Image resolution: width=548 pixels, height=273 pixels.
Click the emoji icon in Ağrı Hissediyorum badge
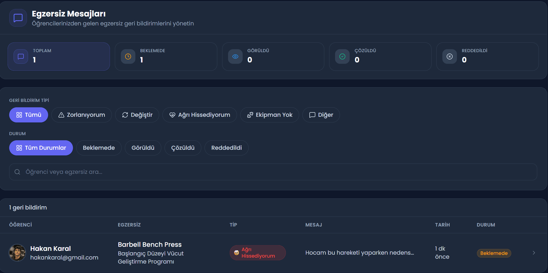(x=236, y=253)
